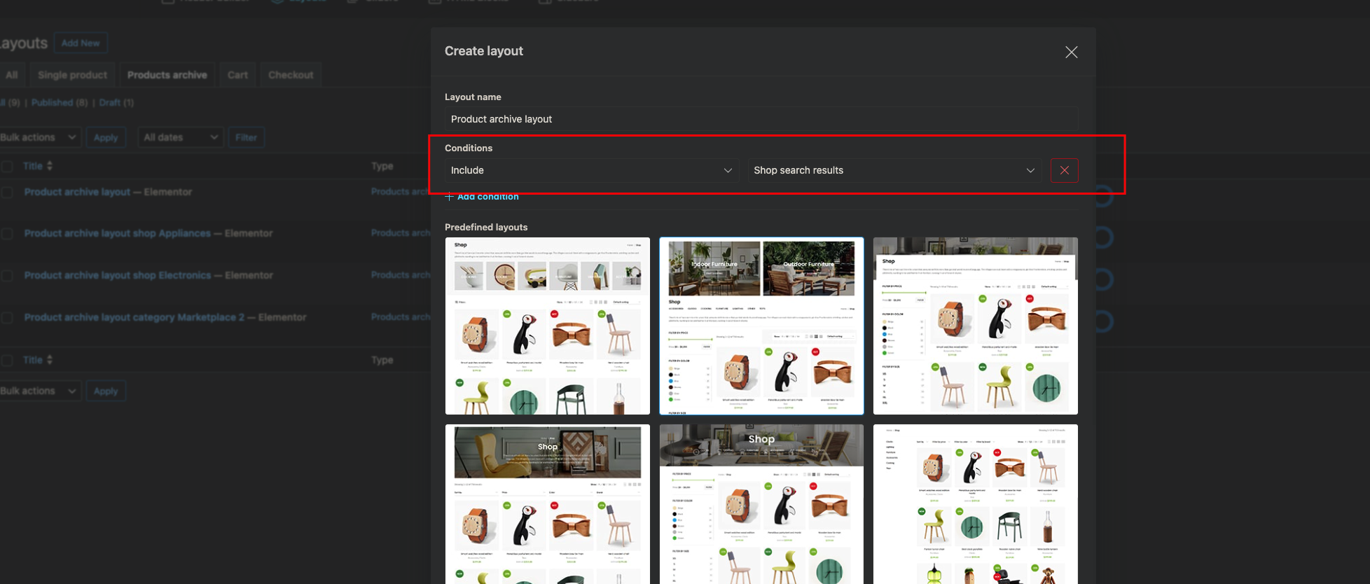1370x584 pixels.
Task: Filter by Draft (1) layouts
Action: tap(116, 102)
